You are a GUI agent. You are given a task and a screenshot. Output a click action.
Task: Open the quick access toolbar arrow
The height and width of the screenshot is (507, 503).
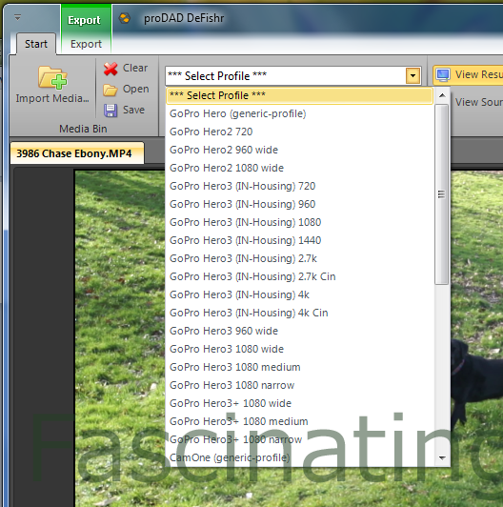click(18, 17)
